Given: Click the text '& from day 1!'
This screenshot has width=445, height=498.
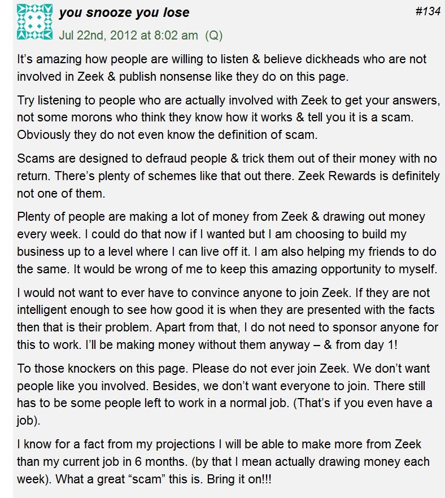Looking at the screenshot, I should (360, 344).
